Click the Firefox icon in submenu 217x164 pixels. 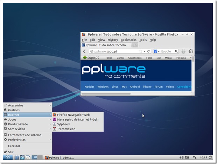pyautogui.click(x=55, y=115)
